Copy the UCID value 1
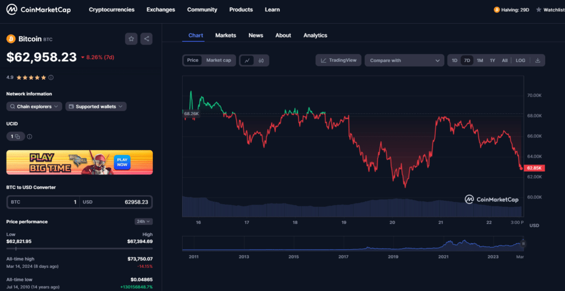The image size is (565, 291). (x=15, y=136)
